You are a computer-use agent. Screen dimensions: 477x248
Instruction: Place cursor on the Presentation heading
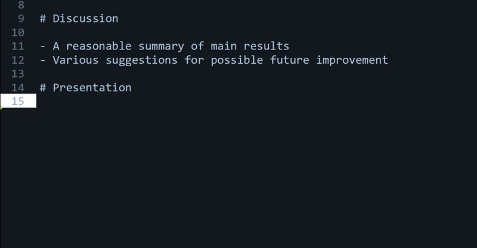[85, 88]
